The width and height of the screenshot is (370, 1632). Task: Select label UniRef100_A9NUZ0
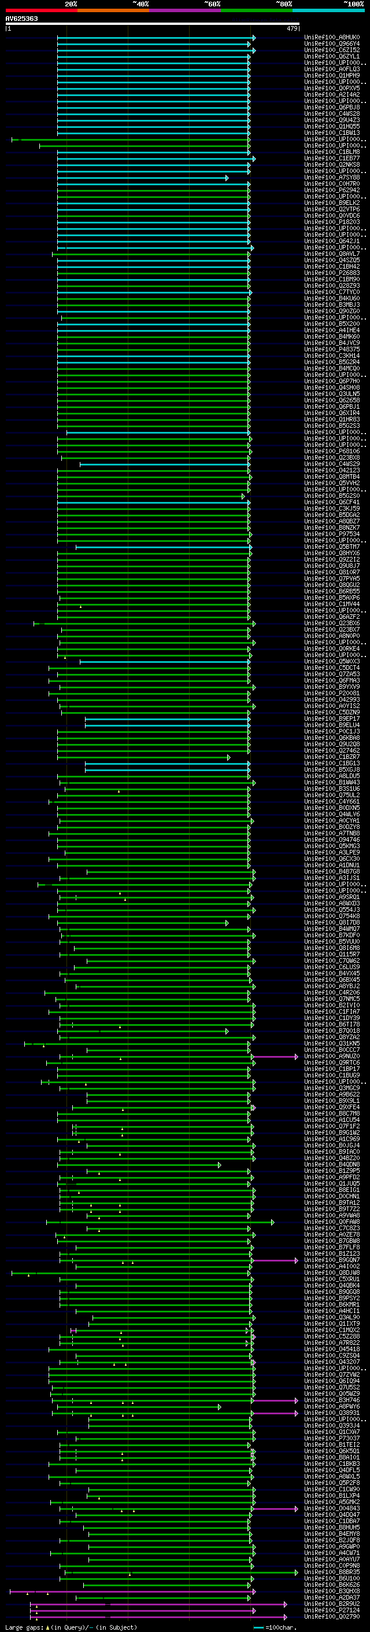[x=331, y=1056]
